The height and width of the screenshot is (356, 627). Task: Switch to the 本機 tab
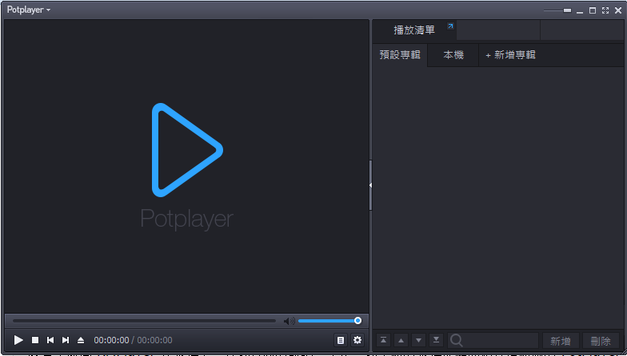tap(453, 55)
